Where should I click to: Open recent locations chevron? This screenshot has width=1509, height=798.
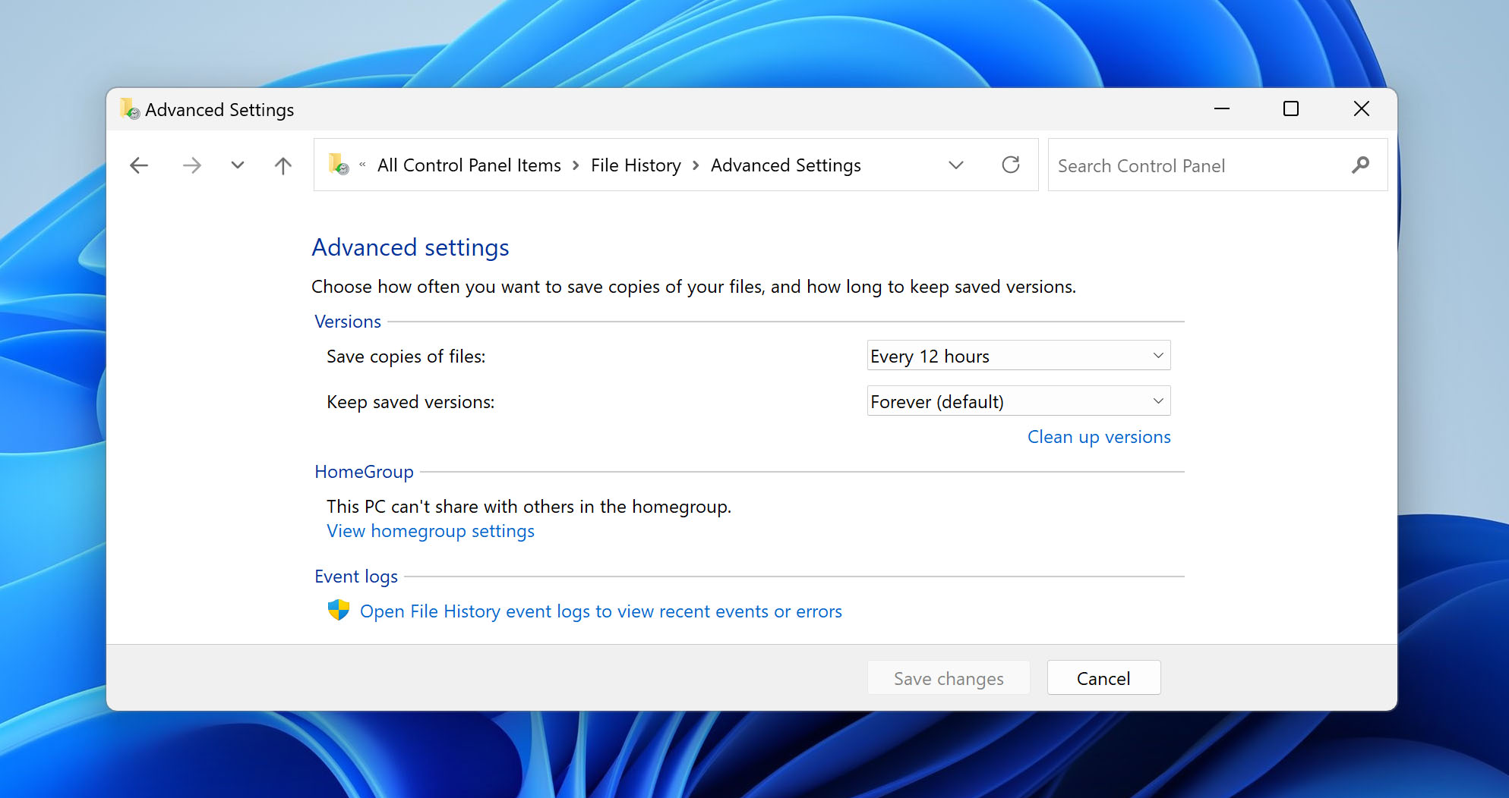click(x=238, y=165)
